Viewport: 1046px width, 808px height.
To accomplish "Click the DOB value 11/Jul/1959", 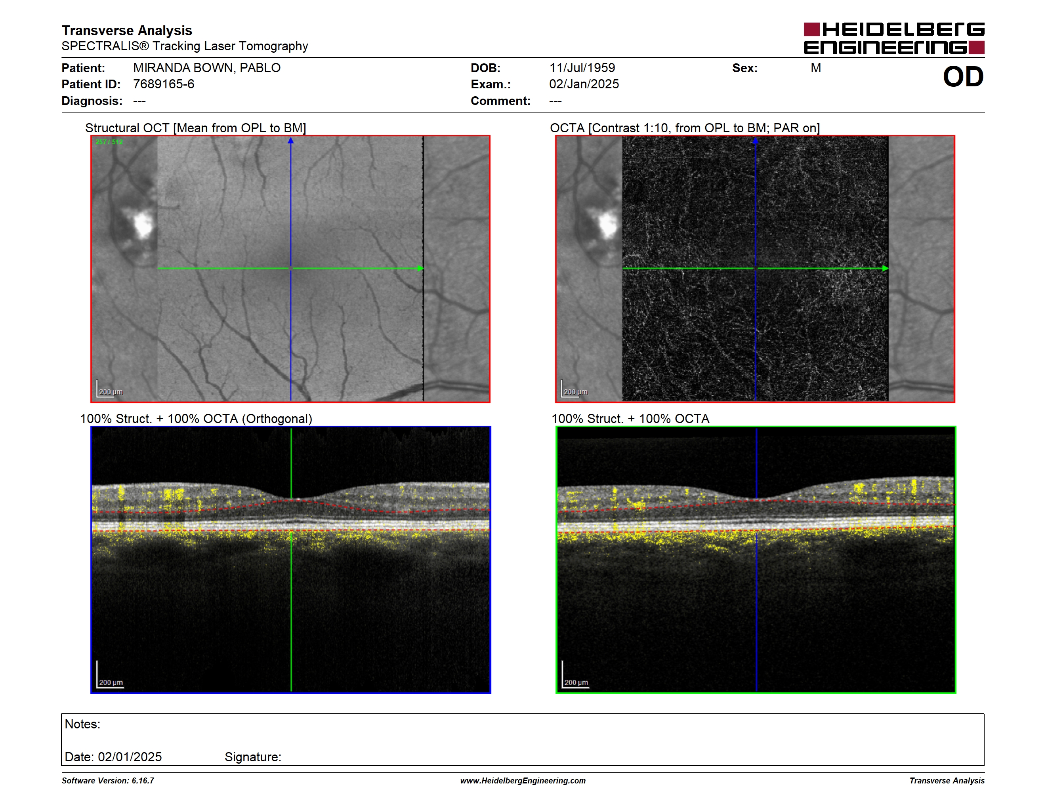I will (582, 68).
